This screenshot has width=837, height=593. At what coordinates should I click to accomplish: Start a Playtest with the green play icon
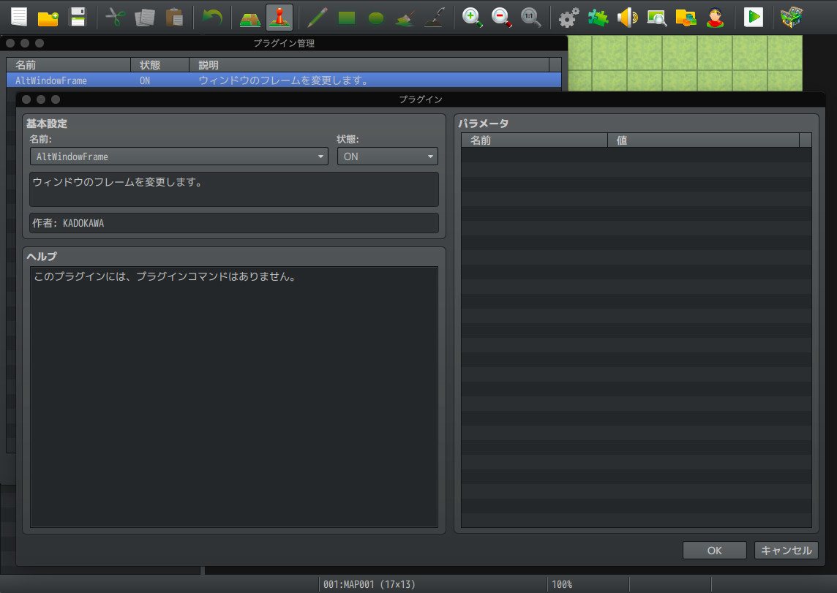754,16
